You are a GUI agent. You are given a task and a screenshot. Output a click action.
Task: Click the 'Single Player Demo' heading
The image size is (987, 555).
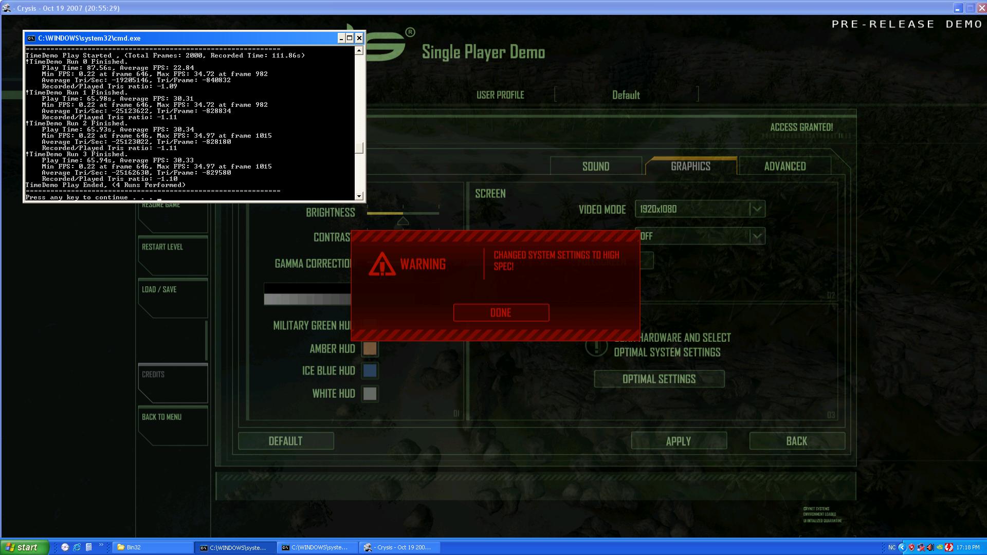pyautogui.click(x=483, y=52)
